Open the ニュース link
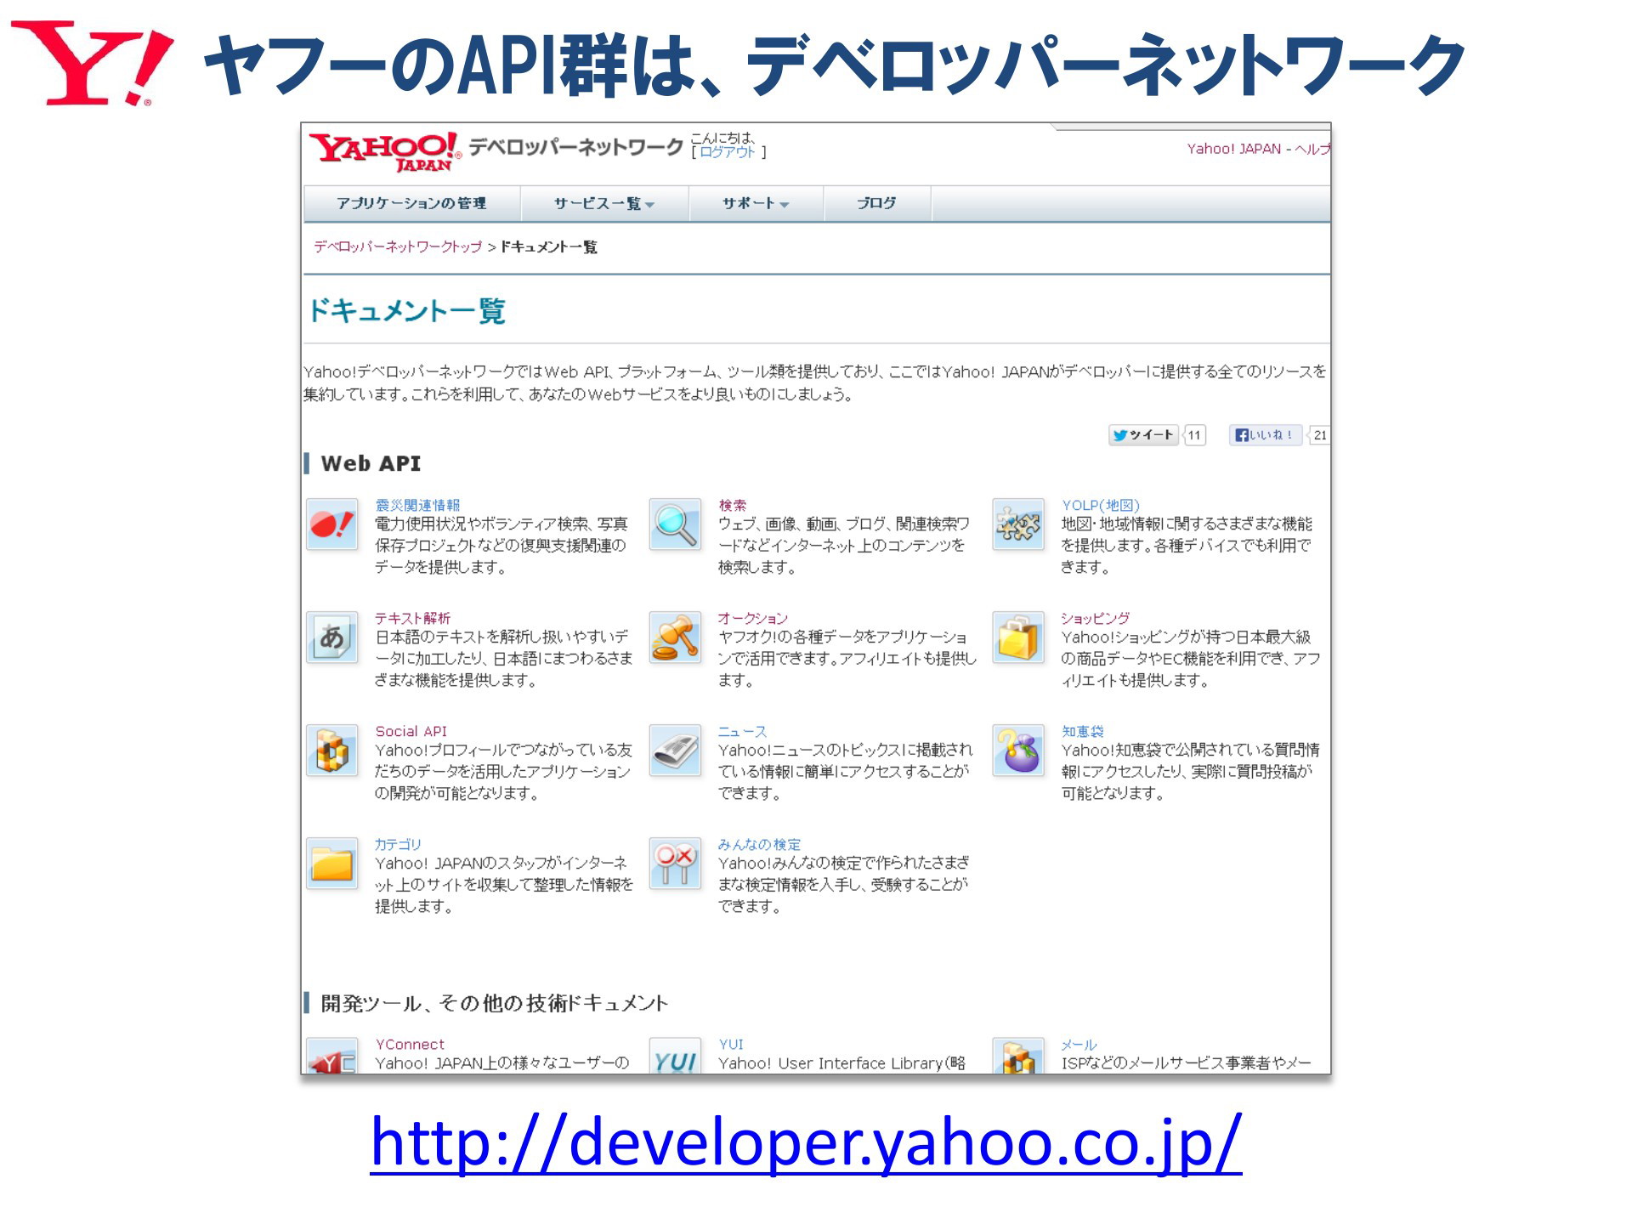 pyautogui.click(x=742, y=731)
